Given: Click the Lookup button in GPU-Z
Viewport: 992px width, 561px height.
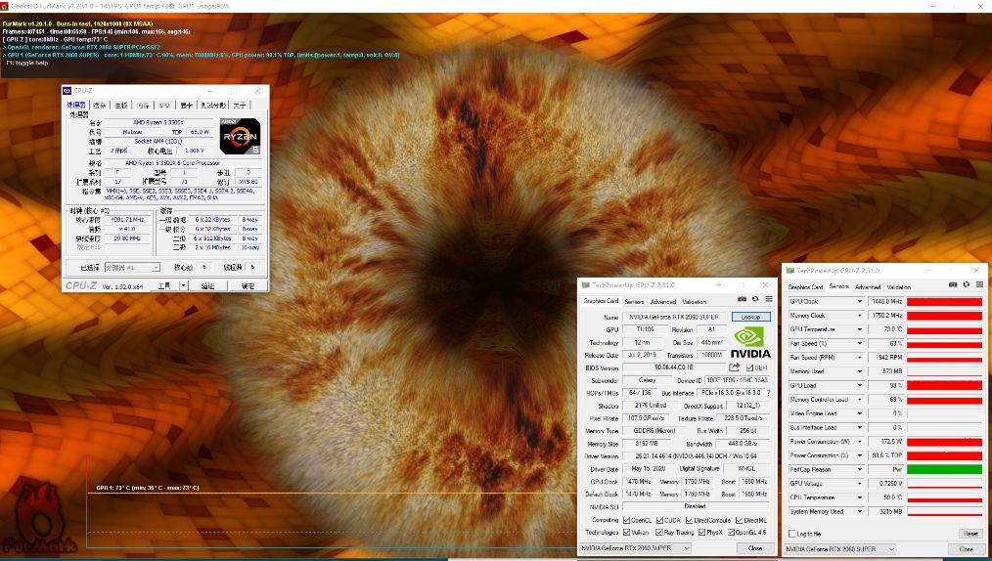Looking at the screenshot, I should click(751, 317).
